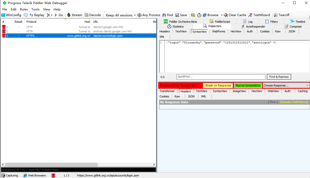310x178 pixels.
Task: Click the breakpoint icon in status bar
Action: [x=53, y=175]
